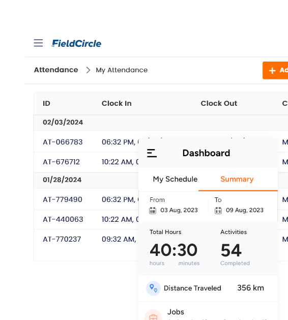Screen dimensions: 288x320
Task: Click the Distance Traveled location icon
Action: click(x=153, y=288)
